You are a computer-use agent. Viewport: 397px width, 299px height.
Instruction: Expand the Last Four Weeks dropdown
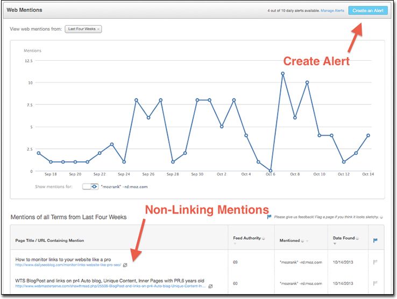(x=83, y=29)
